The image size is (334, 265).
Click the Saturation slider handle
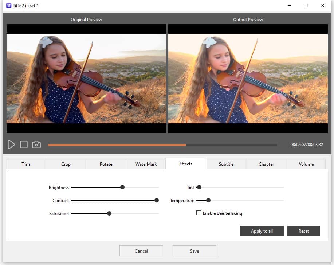(x=109, y=213)
